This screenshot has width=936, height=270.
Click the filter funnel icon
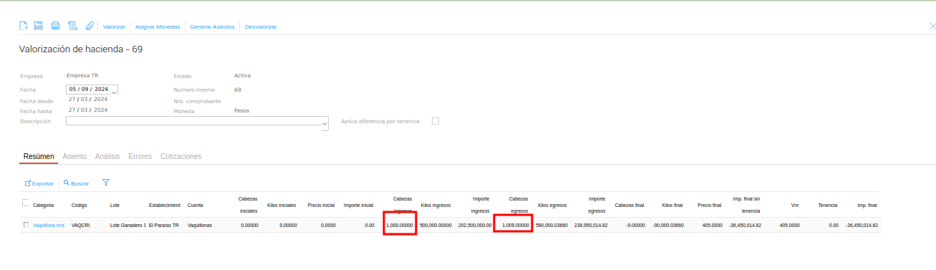pyautogui.click(x=106, y=183)
